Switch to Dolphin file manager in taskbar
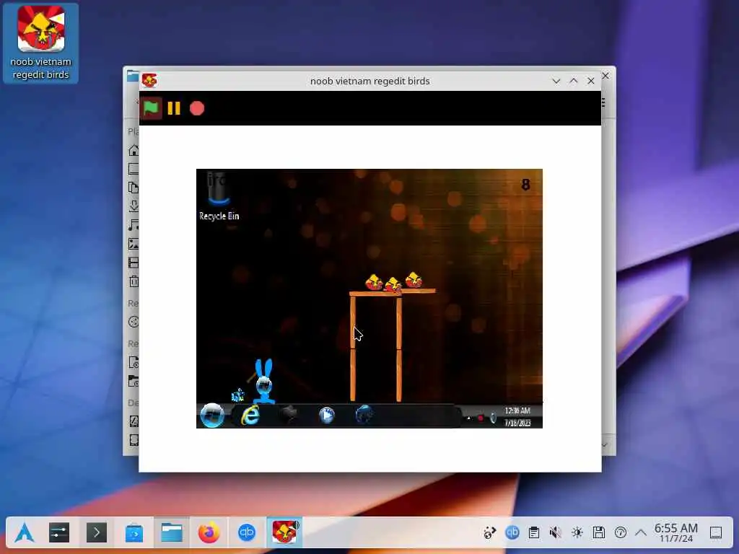 pyautogui.click(x=172, y=533)
